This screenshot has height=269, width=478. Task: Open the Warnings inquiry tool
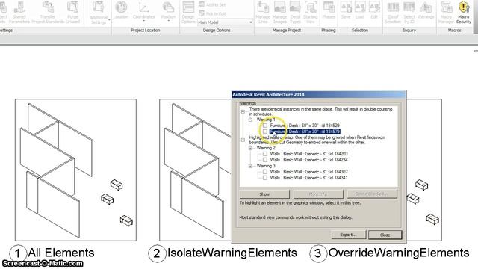(426, 10)
